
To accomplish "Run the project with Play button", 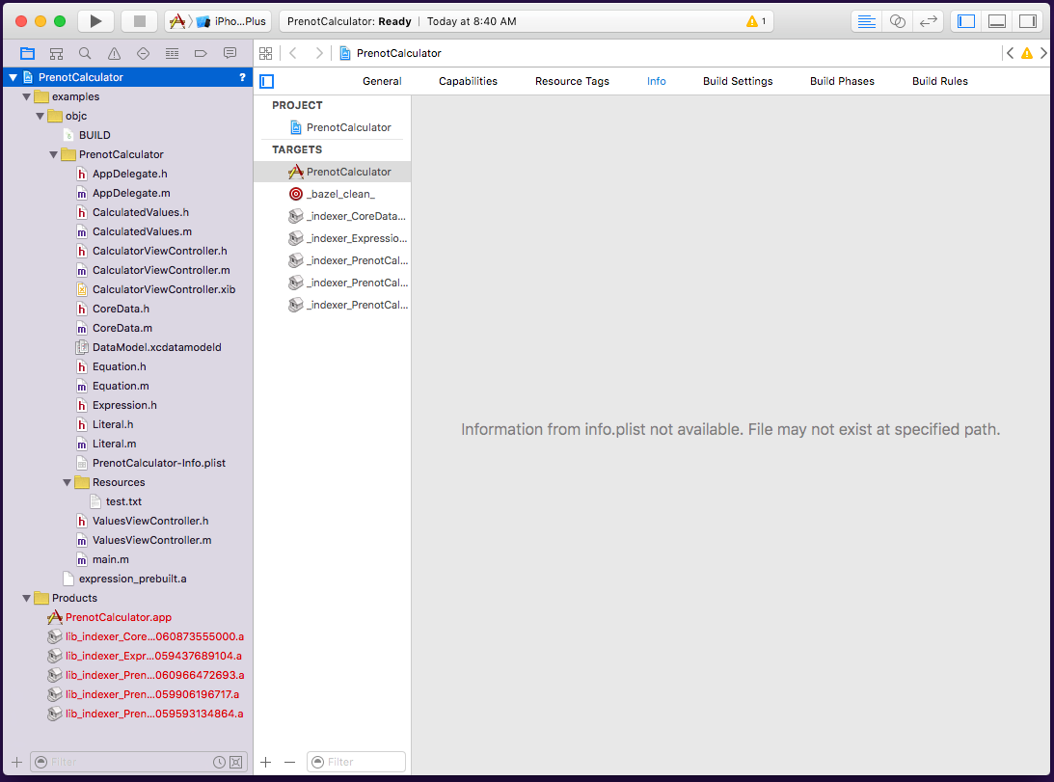I will pyautogui.click(x=95, y=21).
